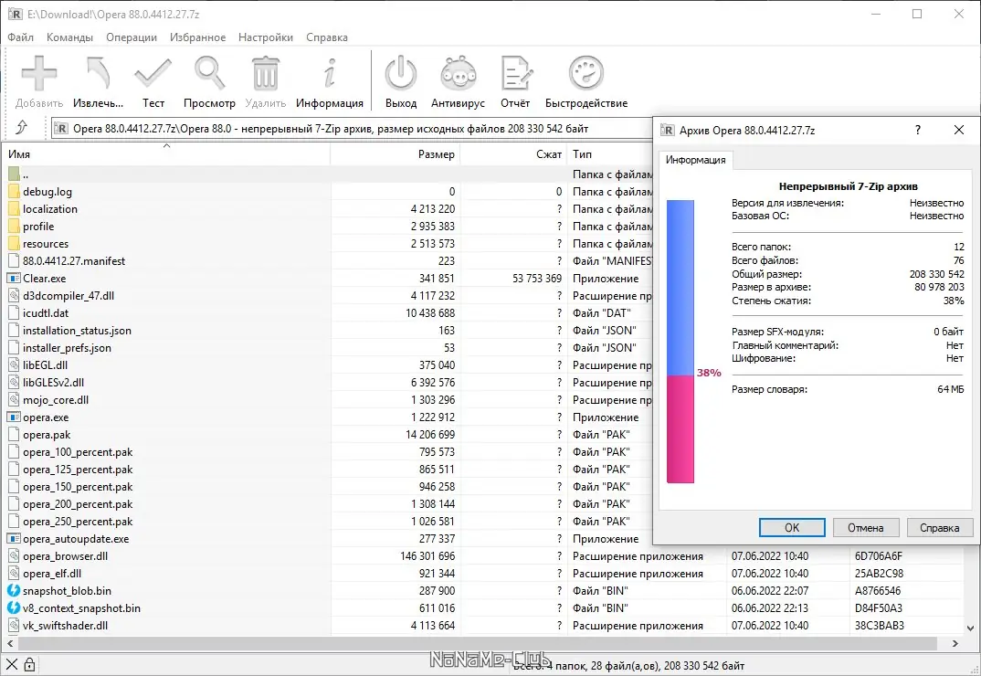The height and width of the screenshot is (676, 981).
Task: Sort by the Сжат column header
Action: [513, 154]
